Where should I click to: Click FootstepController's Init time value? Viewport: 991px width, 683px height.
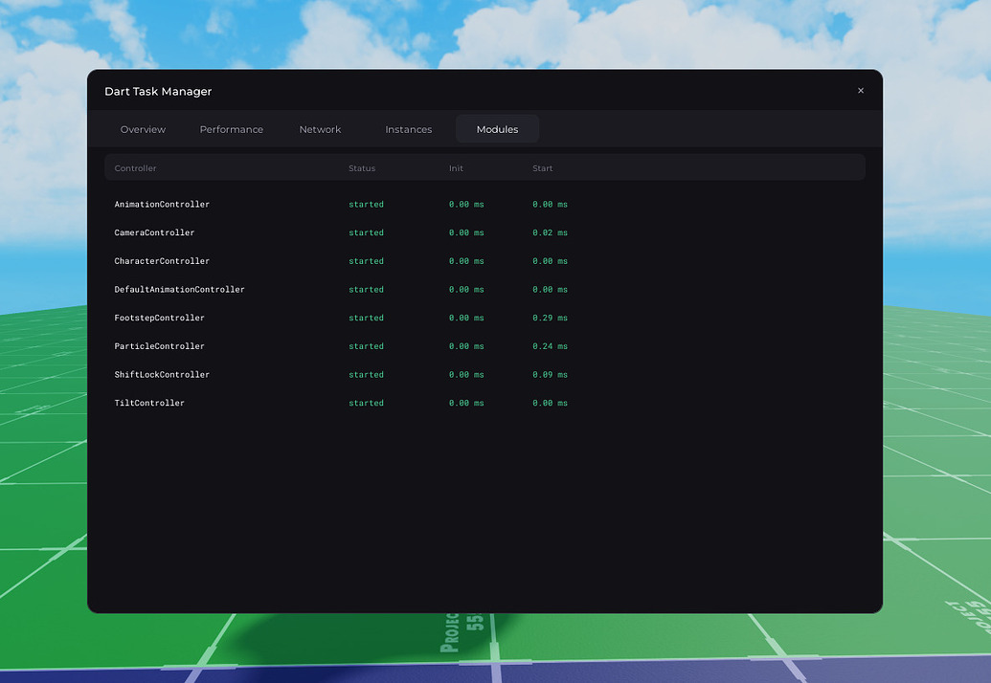point(466,319)
